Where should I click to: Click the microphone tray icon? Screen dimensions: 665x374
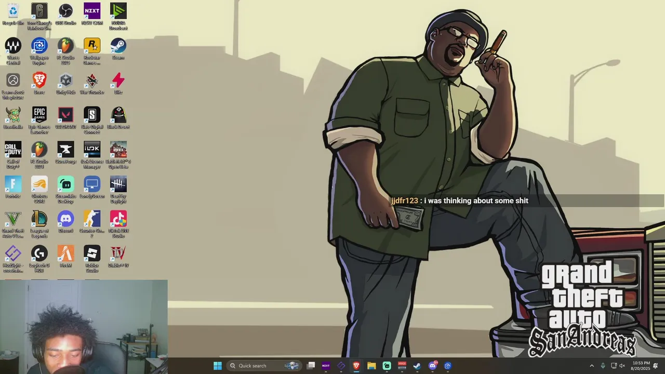pos(603,366)
